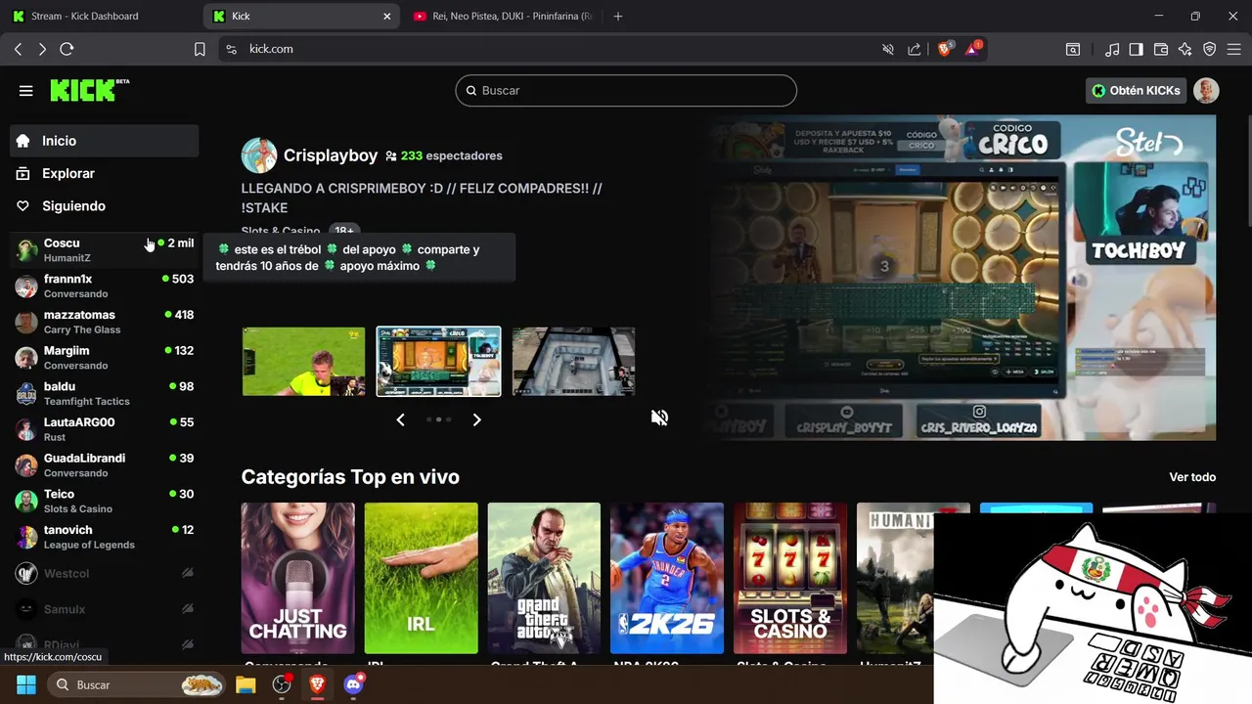This screenshot has height=704, width=1252.
Task: Open GuadaLibrandi channel in sidebar
Action: coord(104,465)
